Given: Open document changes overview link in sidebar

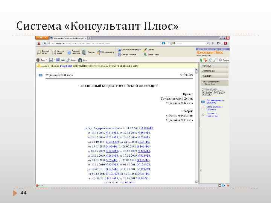Looking at the screenshot, I should [214, 108].
